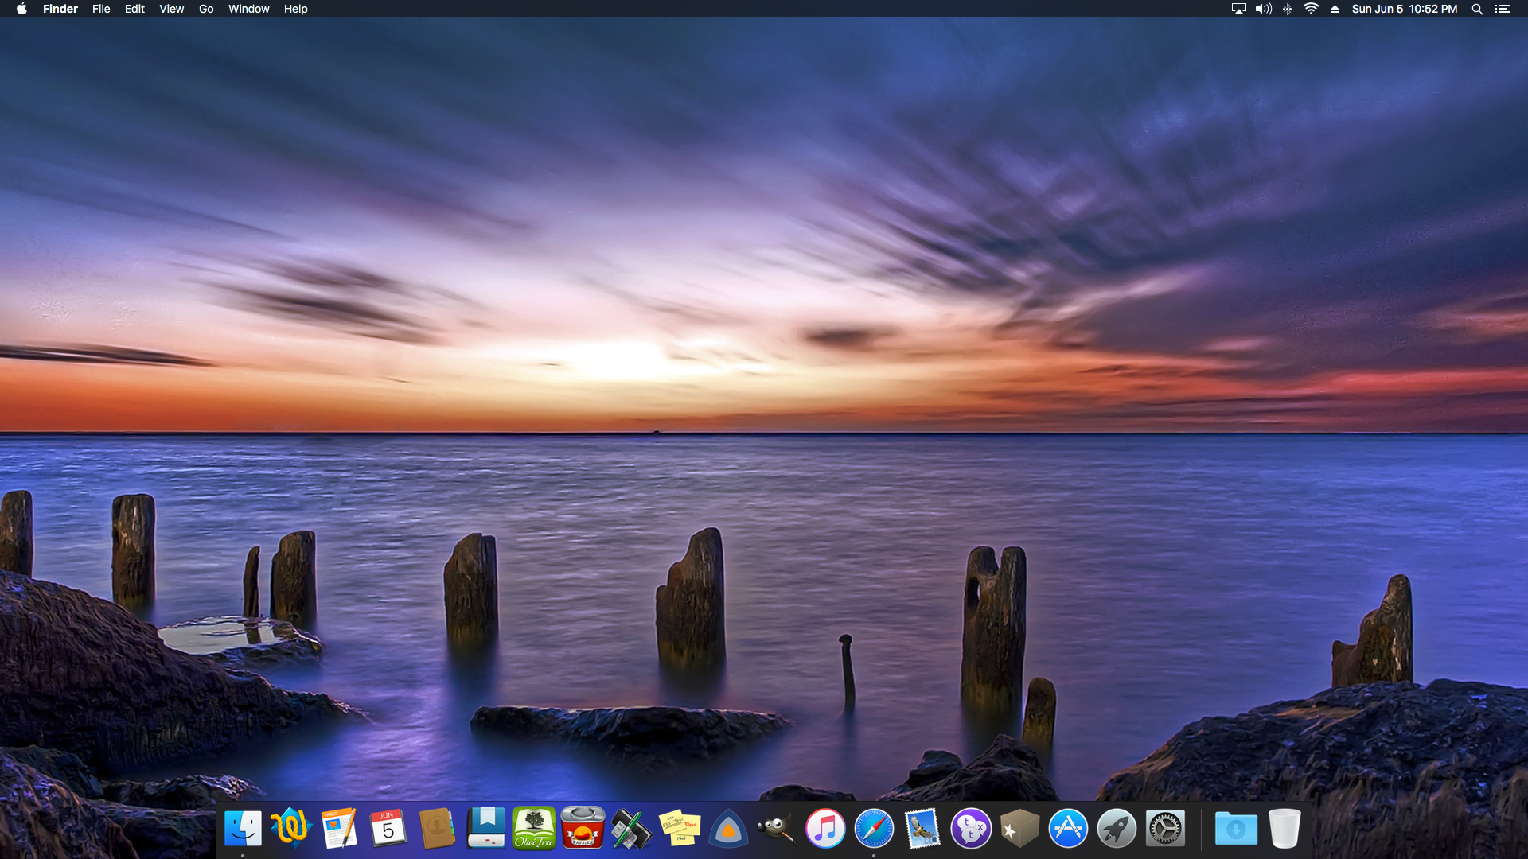Open the Stickies yellow notes app
Screen dimensions: 1528x859
pos(680,829)
